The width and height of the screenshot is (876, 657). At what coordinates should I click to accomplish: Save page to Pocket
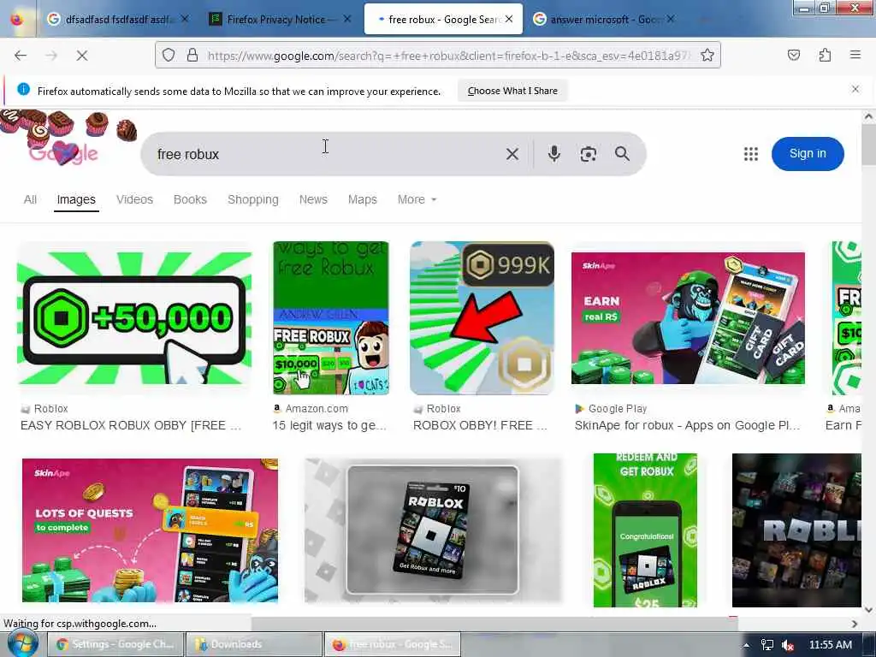pos(794,55)
